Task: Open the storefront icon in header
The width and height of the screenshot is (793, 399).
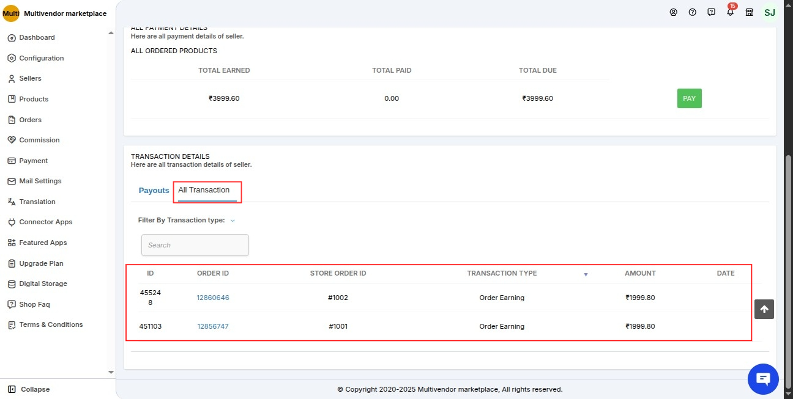Action: pos(749,12)
